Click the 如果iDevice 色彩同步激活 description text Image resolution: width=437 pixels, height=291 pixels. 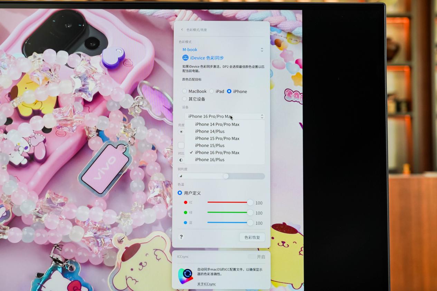[224, 68]
